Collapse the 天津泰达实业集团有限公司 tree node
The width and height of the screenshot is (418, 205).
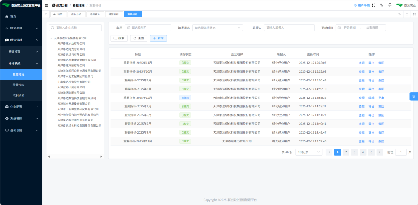pos(51,38)
